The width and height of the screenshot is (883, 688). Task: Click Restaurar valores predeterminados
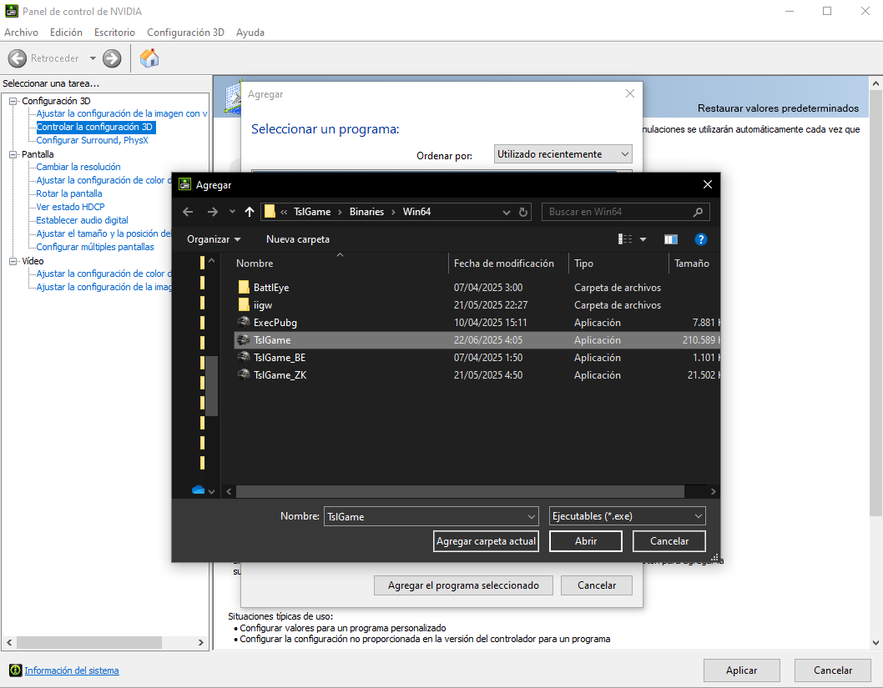[778, 108]
